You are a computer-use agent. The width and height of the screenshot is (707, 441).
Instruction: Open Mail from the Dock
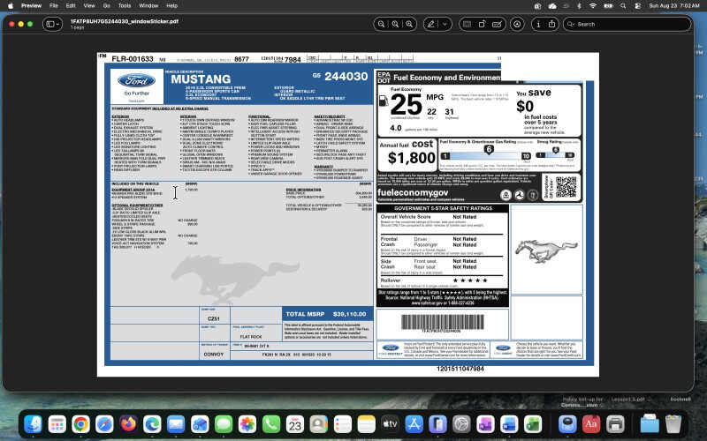pos(176,424)
